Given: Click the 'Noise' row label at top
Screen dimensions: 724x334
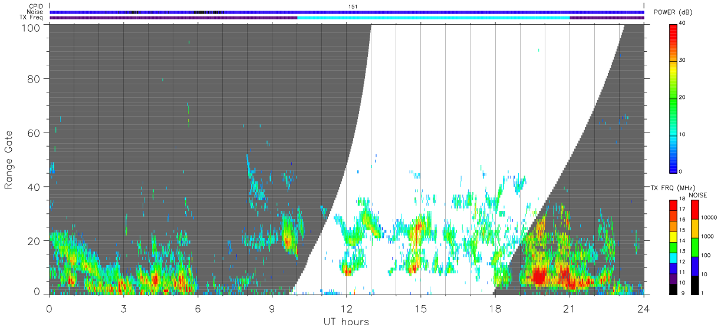Looking at the screenshot, I should (36, 12).
